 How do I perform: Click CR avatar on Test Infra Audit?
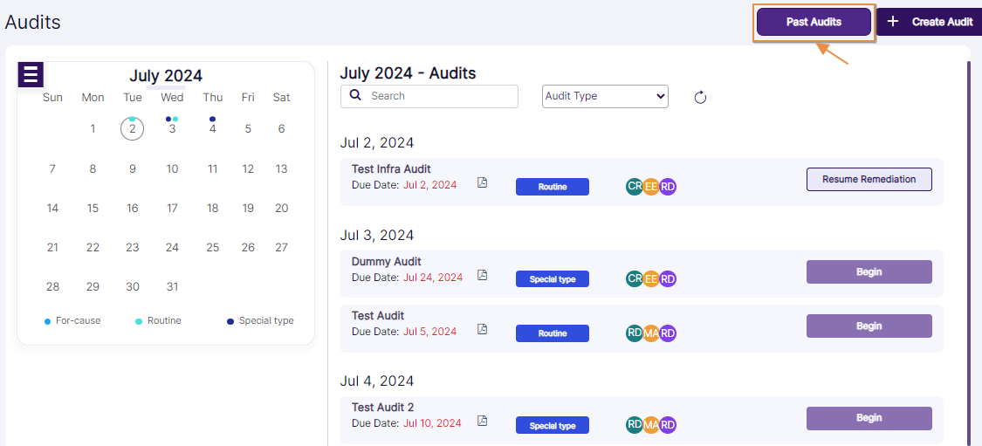tap(635, 187)
